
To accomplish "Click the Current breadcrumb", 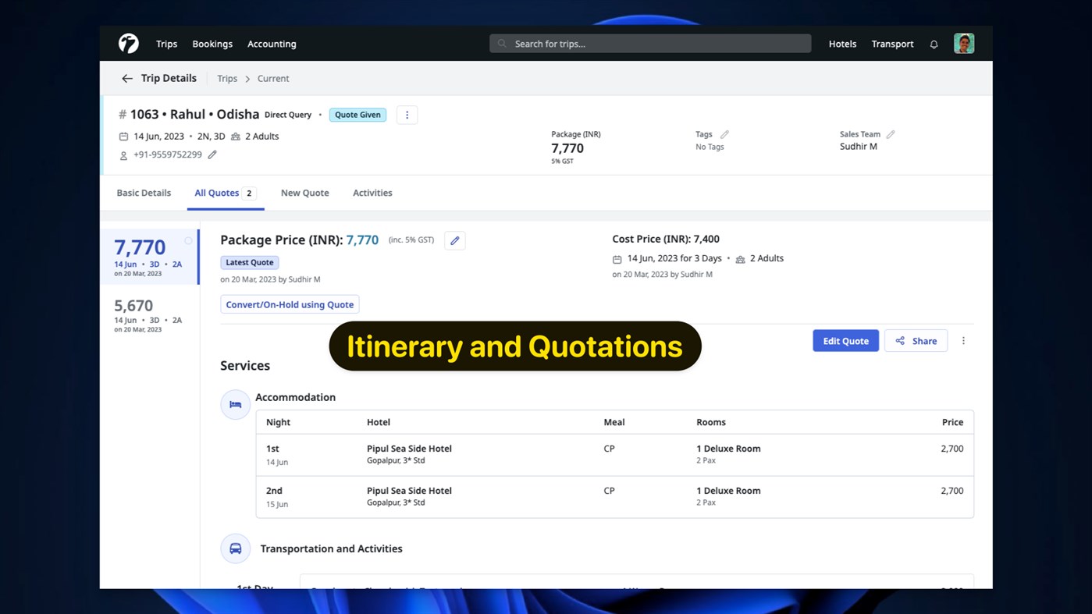I will click(x=273, y=79).
